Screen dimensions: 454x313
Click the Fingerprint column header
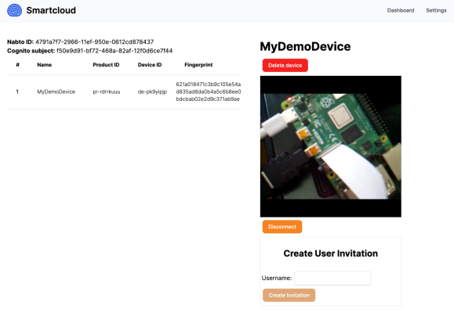[198, 65]
